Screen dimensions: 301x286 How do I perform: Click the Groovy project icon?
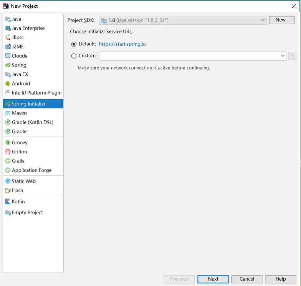coord(8,142)
